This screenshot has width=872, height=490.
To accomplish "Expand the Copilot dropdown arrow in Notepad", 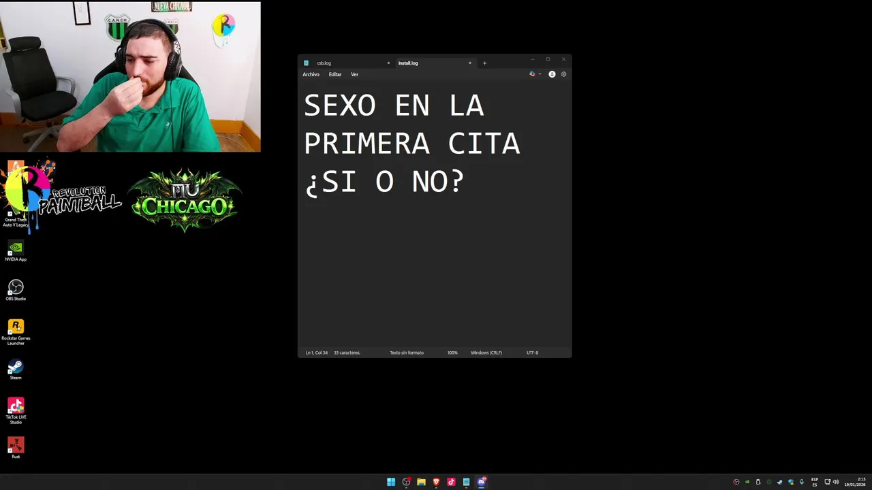I will click(x=540, y=74).
